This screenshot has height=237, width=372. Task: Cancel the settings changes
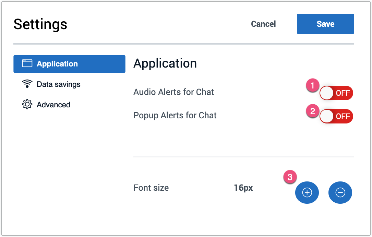pos(263,24)
